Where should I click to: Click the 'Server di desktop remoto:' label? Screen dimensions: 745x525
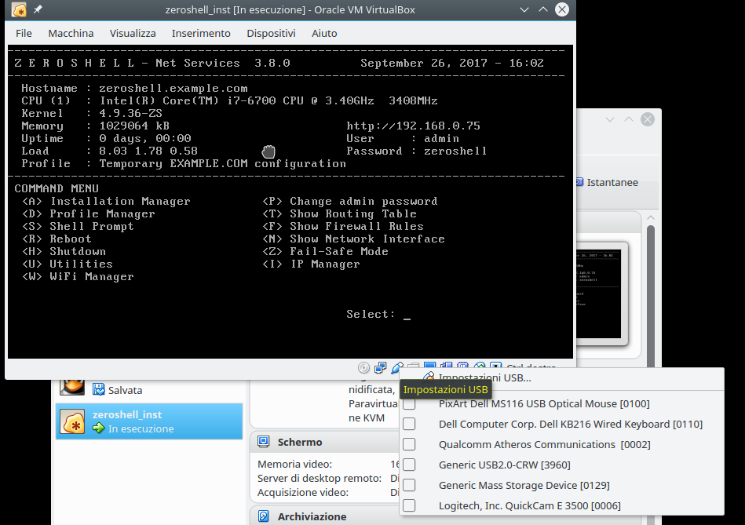click(x=320, y=479)
